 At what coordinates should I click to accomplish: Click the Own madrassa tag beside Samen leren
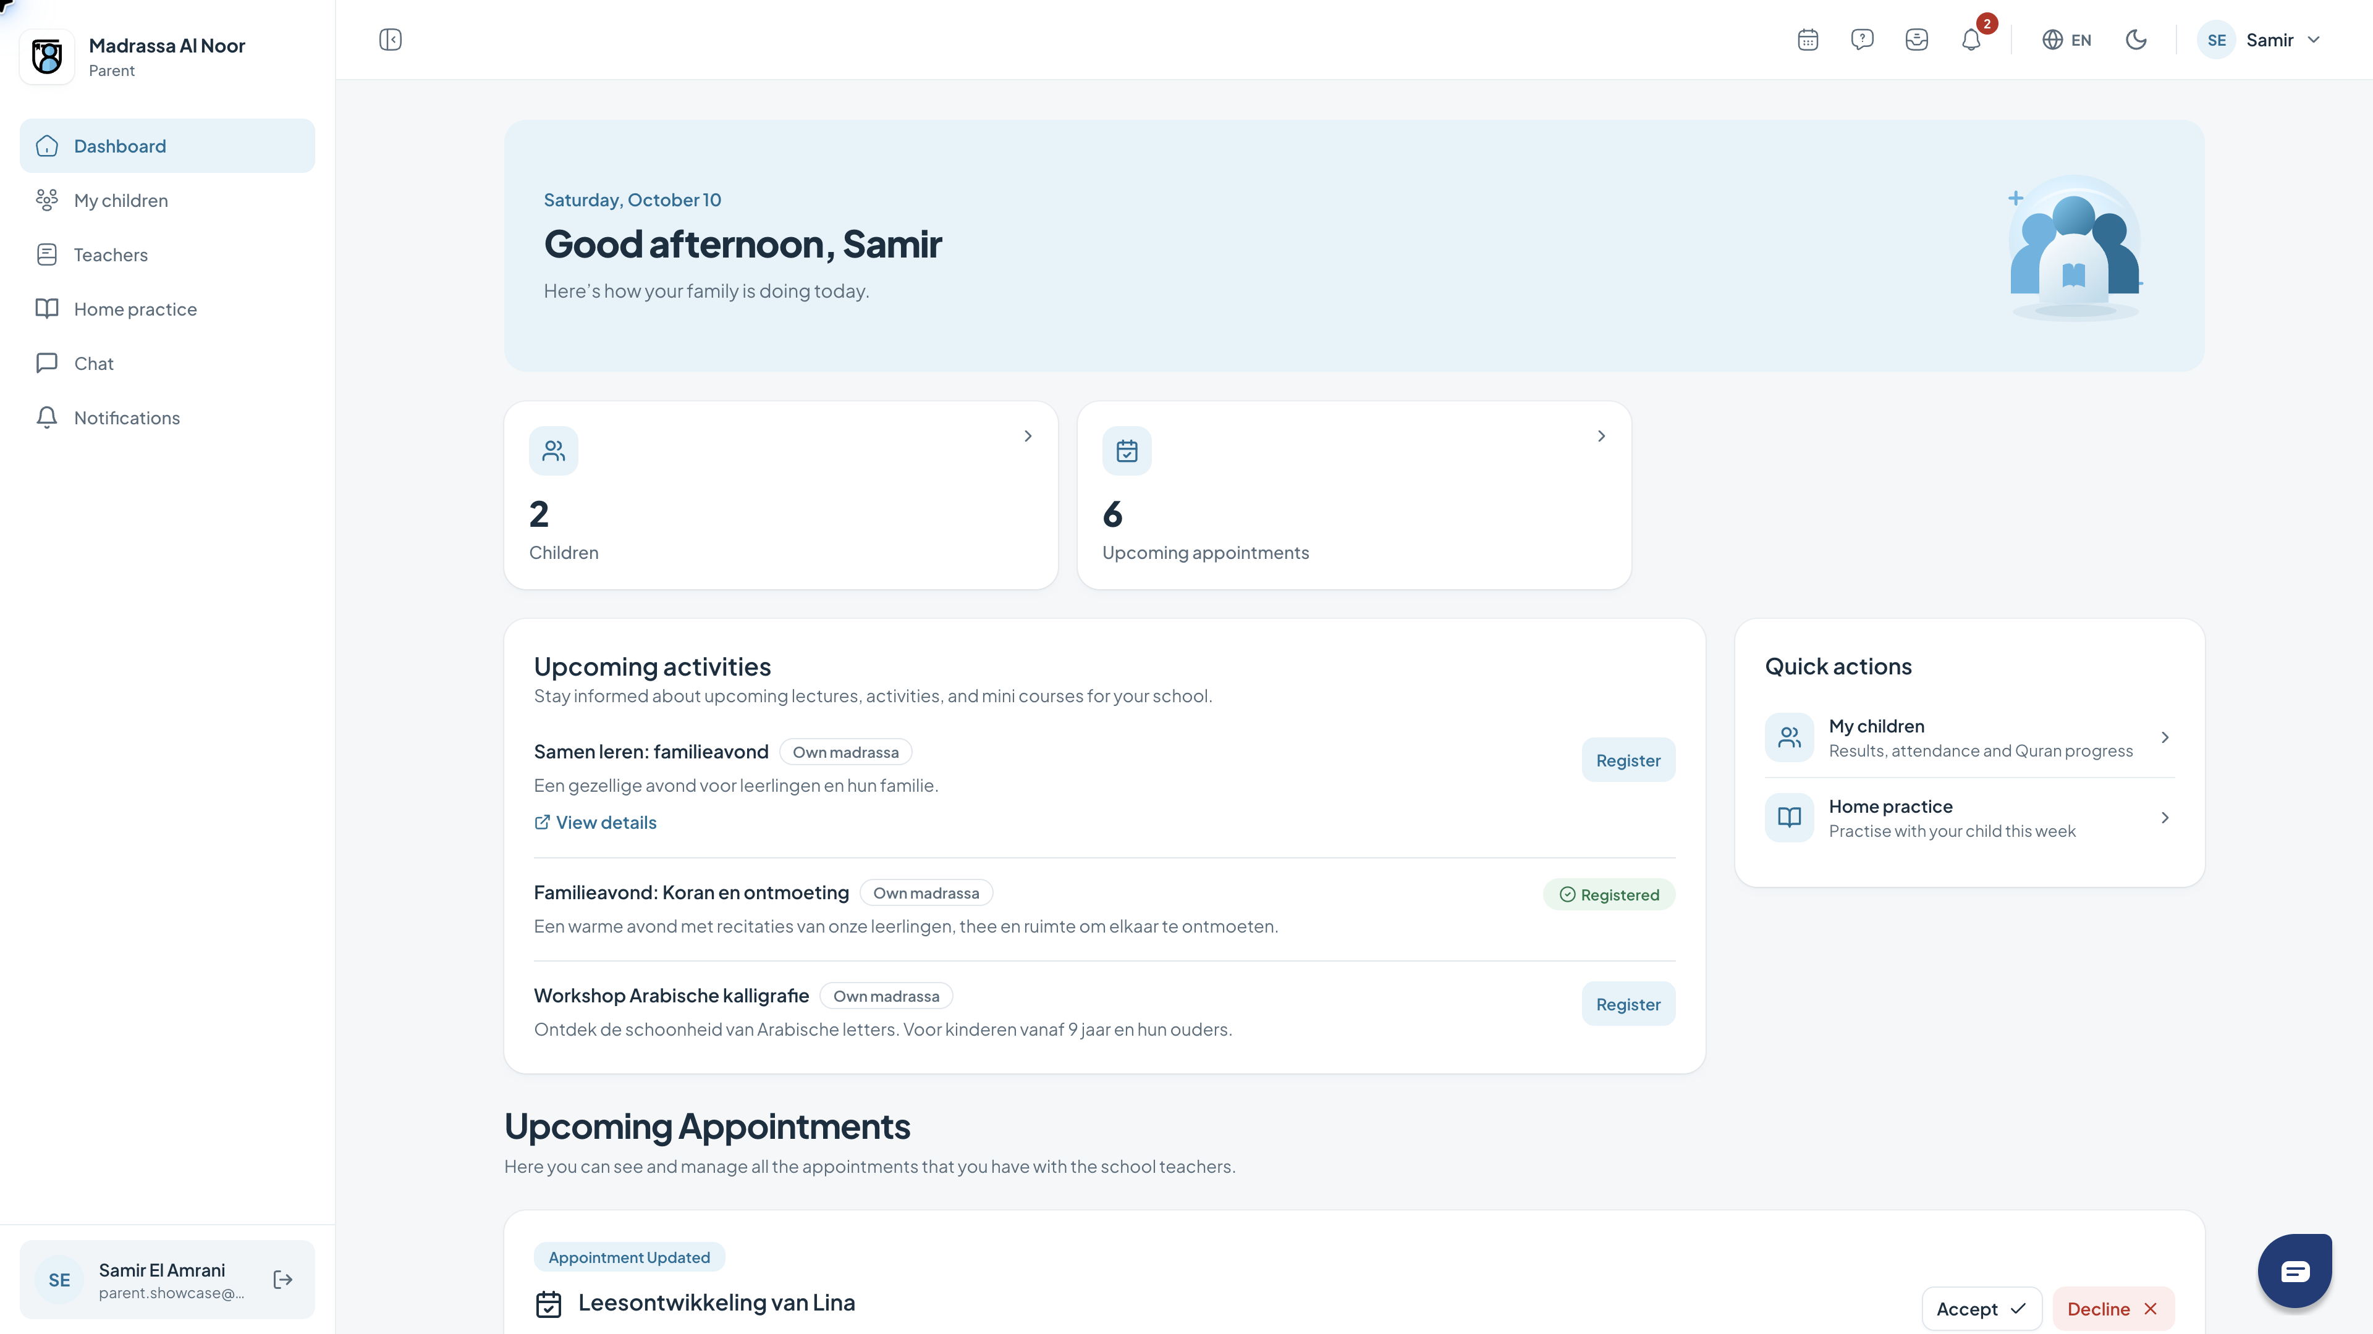[x=845, y=752]
